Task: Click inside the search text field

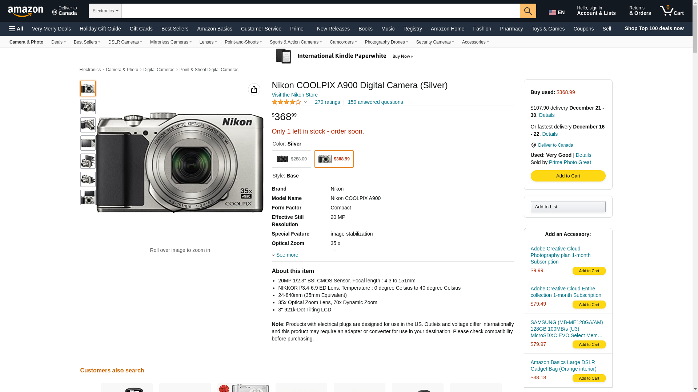Action: tap(320, 11)
